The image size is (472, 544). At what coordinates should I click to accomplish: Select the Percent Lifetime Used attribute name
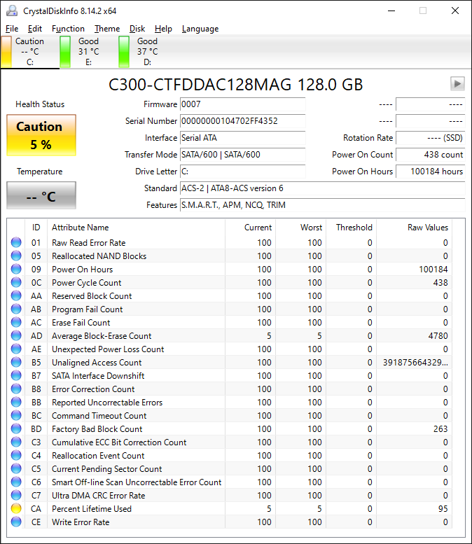92,509
